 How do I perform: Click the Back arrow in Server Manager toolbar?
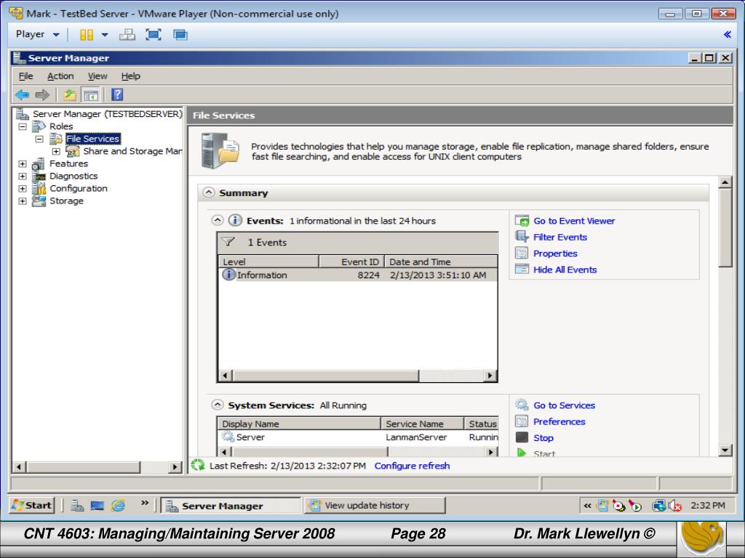point(22,95)
